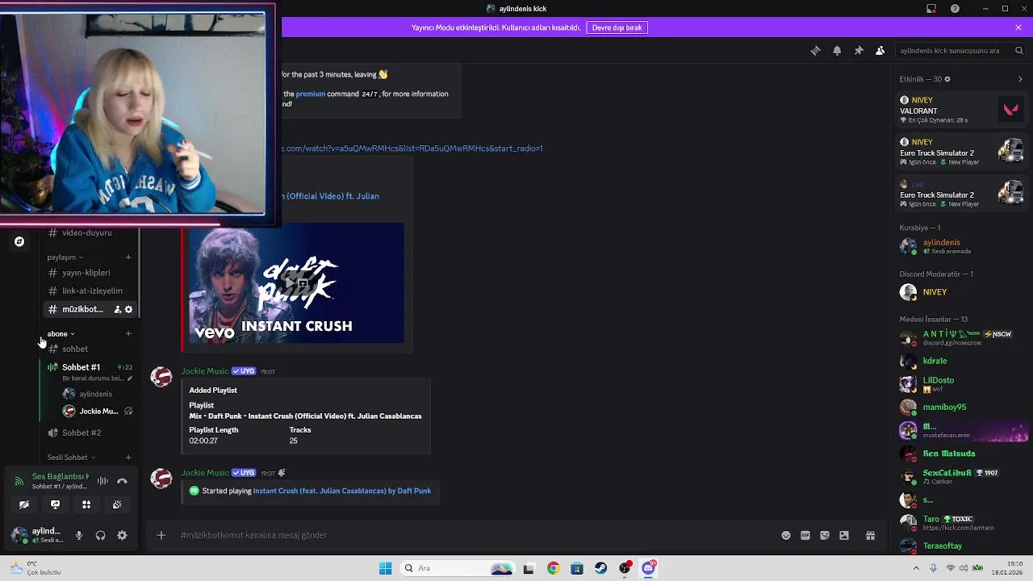Click the taskbar Ara search box
This screenshot has height=581, width=1033.
pyautogui.click(x=458, y=568)
